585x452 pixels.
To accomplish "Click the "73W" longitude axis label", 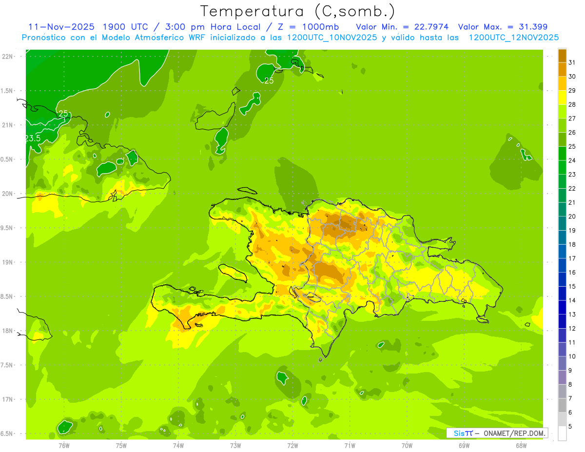I will point(235,446).
